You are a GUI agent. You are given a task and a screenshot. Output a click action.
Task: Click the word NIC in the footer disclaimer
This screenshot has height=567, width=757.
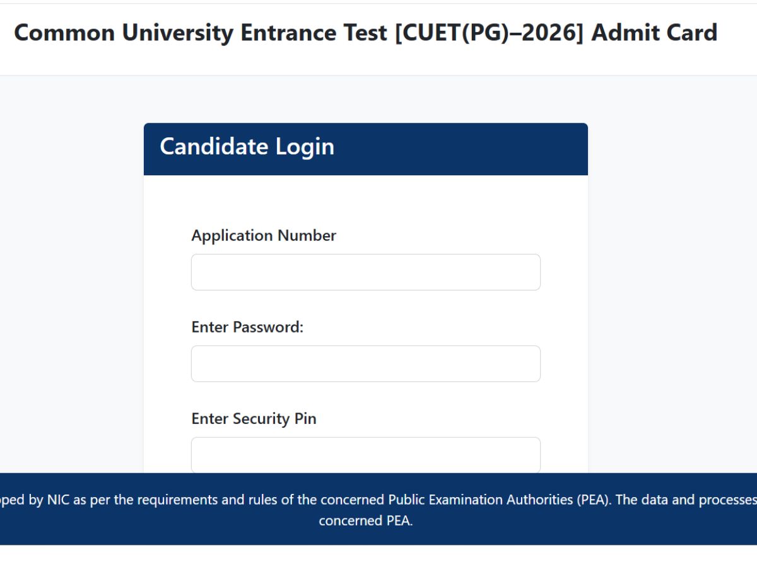coord(58,499)
